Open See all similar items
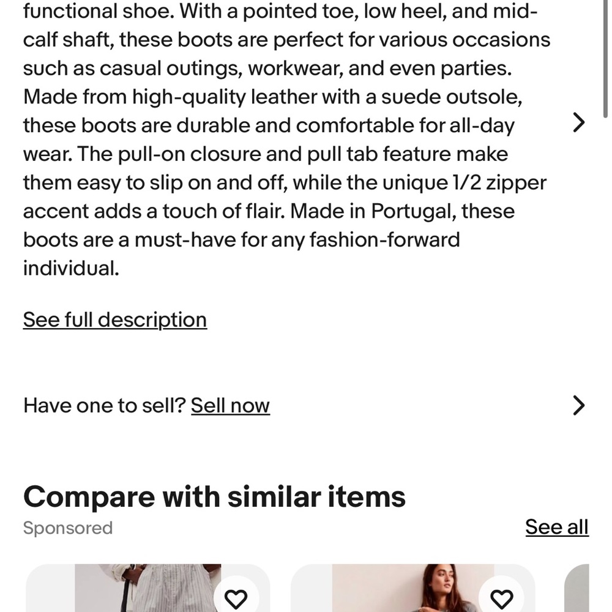Image resolution: width=612 pixels, height=612 pixels. (x=557, y=527)
